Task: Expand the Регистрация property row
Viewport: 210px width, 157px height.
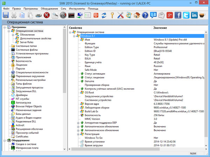Action: (78, 134)
